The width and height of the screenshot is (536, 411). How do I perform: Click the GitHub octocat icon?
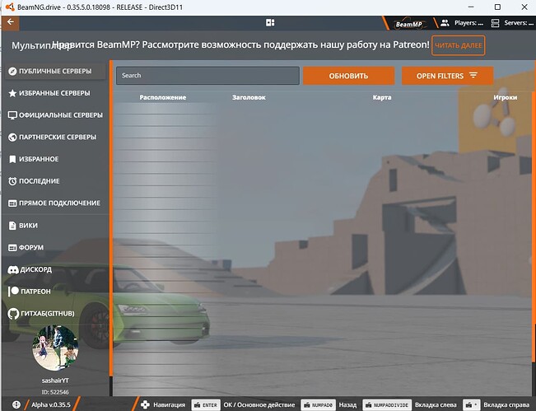(x=13, y=314)
